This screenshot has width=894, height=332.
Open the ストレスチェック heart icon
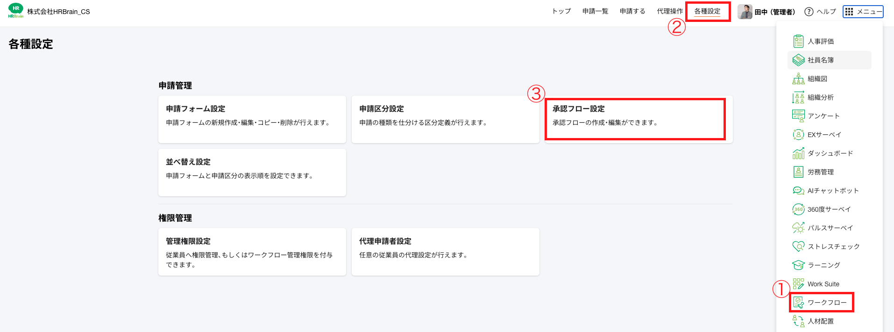coord(798,246)
